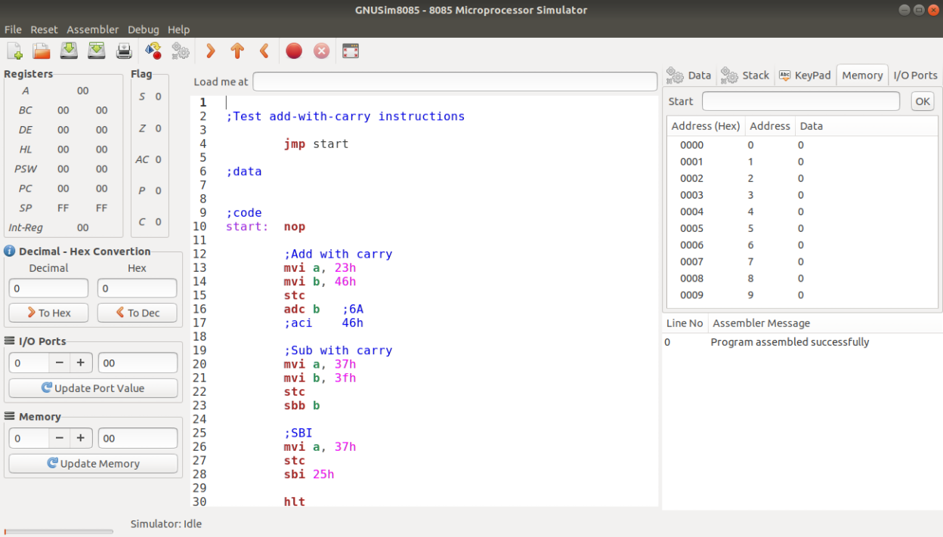Toggle breakpoint with the red circle icon
Viewport: 943px width, 537px height.
click(x=294, y=51)
